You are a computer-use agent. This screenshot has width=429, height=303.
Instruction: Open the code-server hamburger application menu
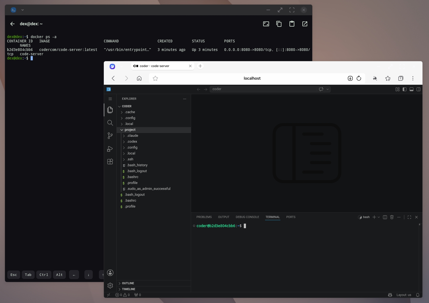pyautogui.click(x=110, y=99)
